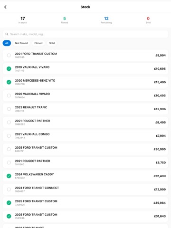Open the 2020 MERCEDES-BENZ VITO title
Viewport: 171px width, 228px height.
tap(35, 81)
